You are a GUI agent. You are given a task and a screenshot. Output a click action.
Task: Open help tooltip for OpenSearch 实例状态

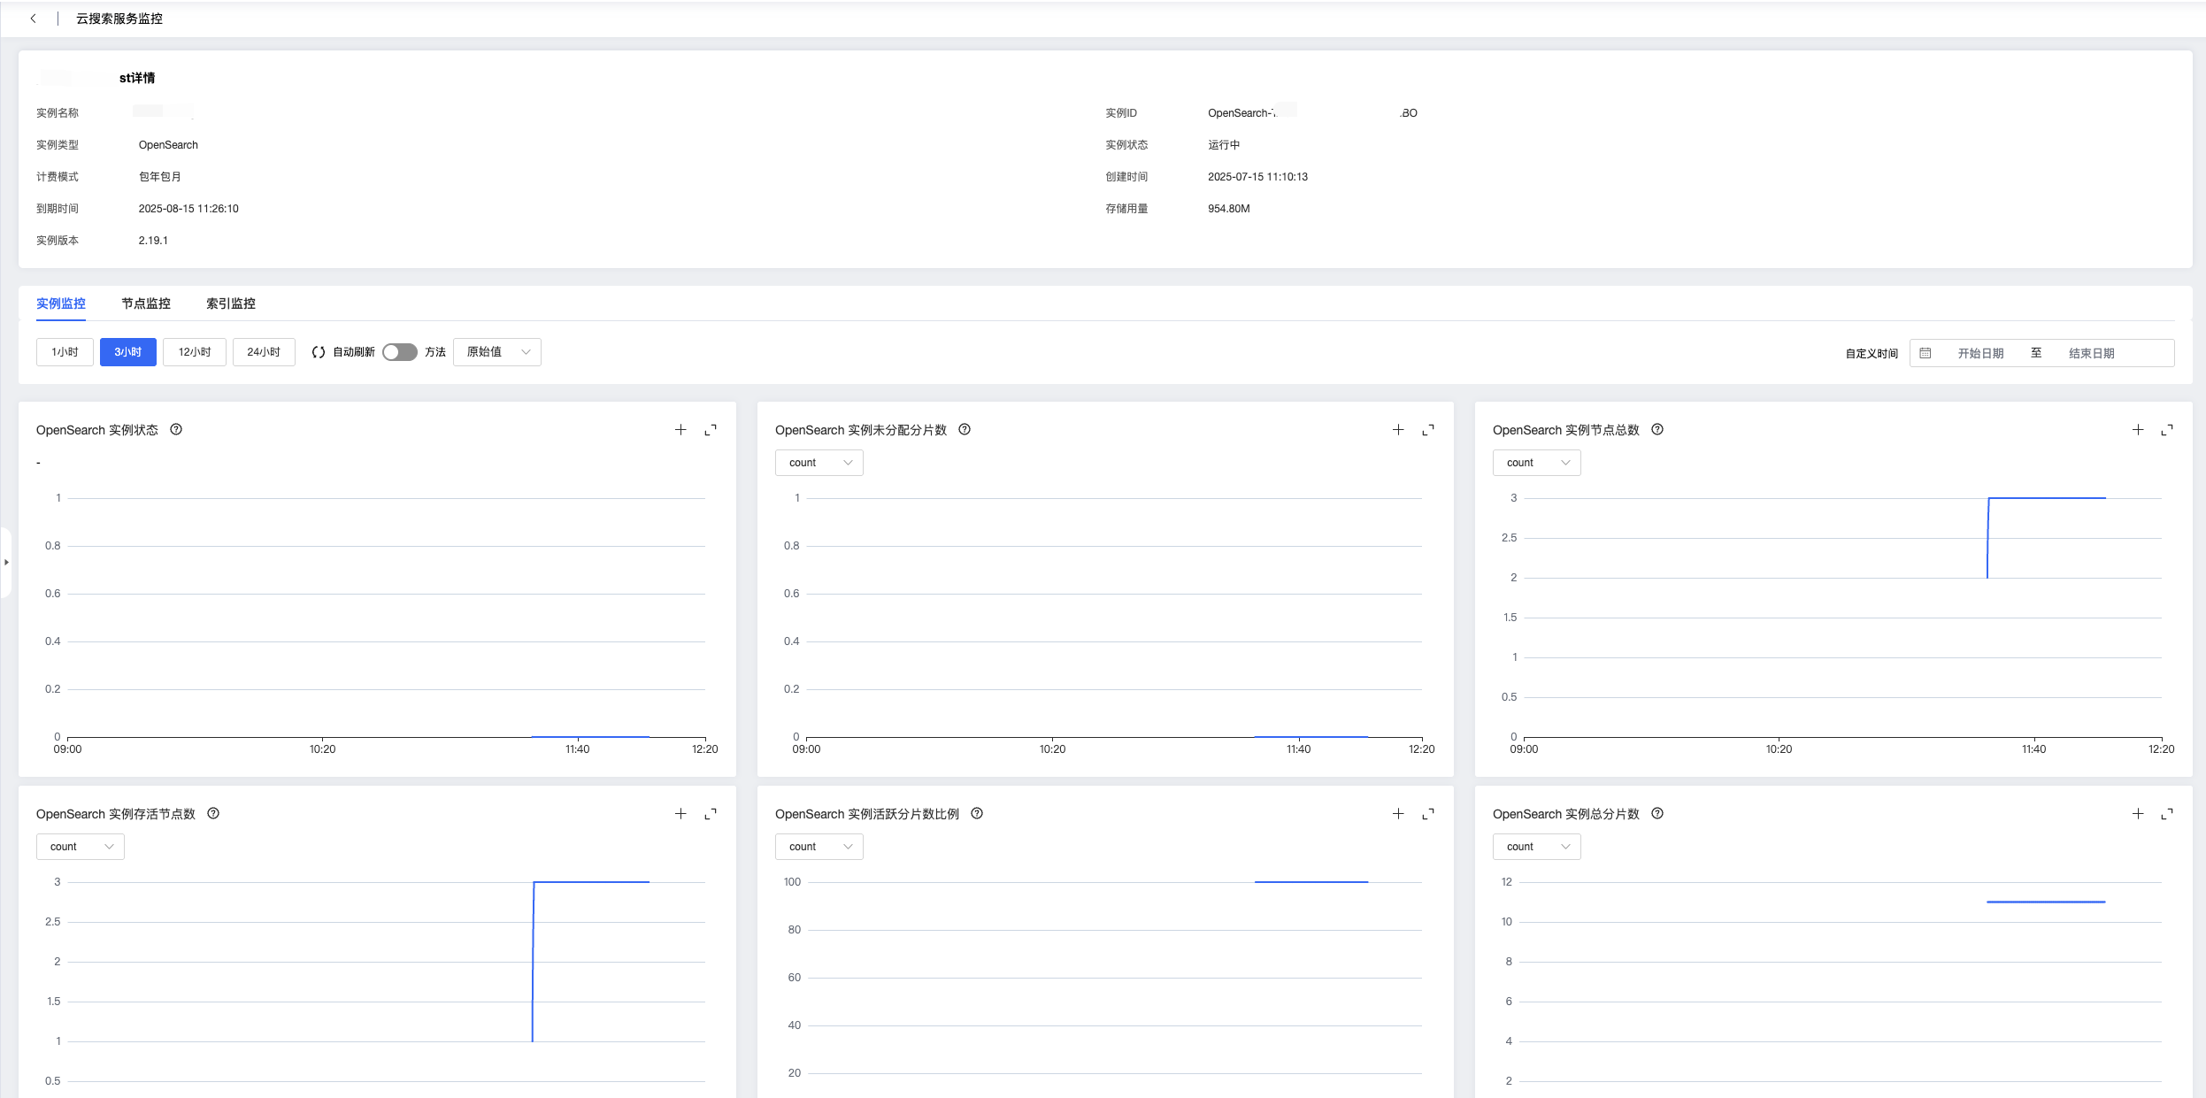pos(176,430)
